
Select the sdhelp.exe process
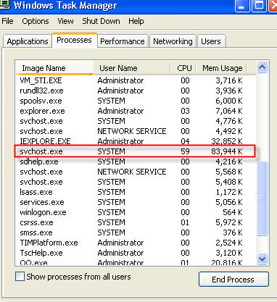(136, 162)
